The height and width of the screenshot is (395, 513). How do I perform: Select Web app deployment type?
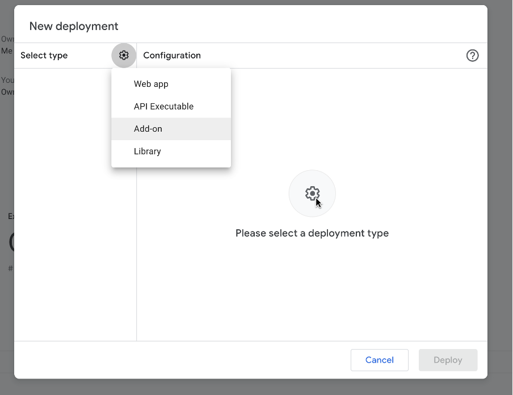click(151, 84)
